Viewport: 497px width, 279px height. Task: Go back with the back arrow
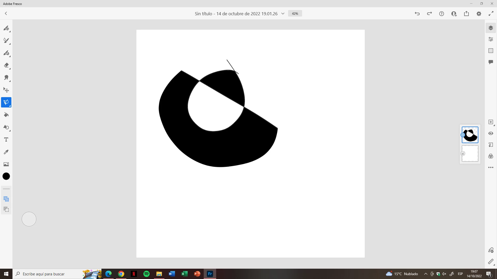coord(6,13)
